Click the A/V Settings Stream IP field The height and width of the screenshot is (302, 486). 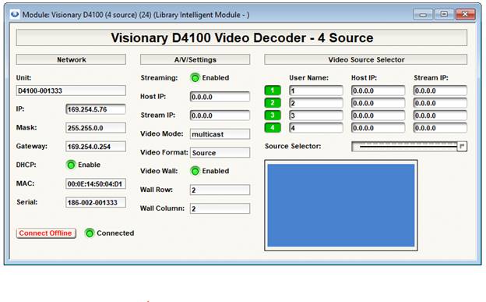[220, 115]
